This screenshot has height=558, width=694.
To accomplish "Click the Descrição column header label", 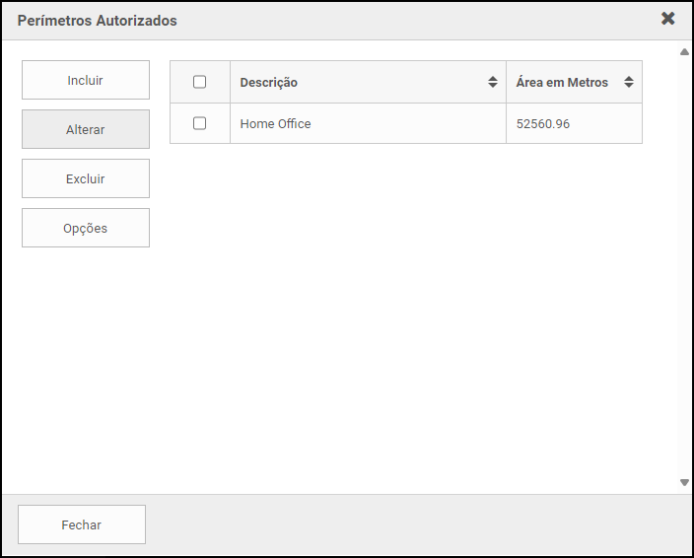I will pyautogui.click(x=269, y=83).
